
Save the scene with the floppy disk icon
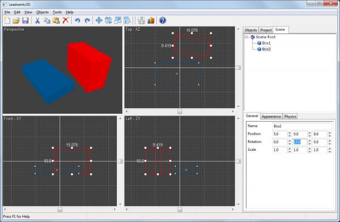click(25, 21)
